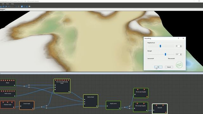Viewport: 203px width, 114px height.
Task: Click the Slope node output port
Action: pos(15,85)
